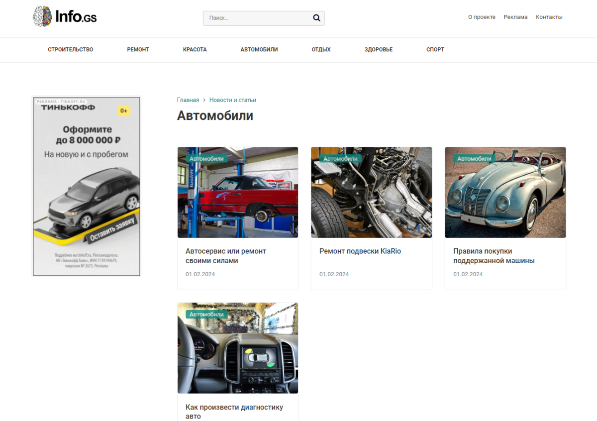Open the Ремонт подвески KiaRio article title
597x421 pixels.
tap(360, 251)
